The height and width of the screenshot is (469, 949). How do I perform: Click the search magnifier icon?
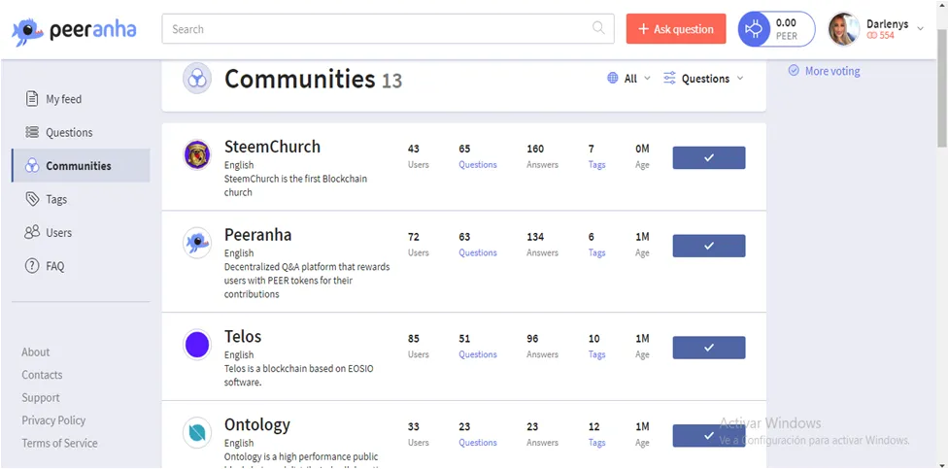(598, 28)
